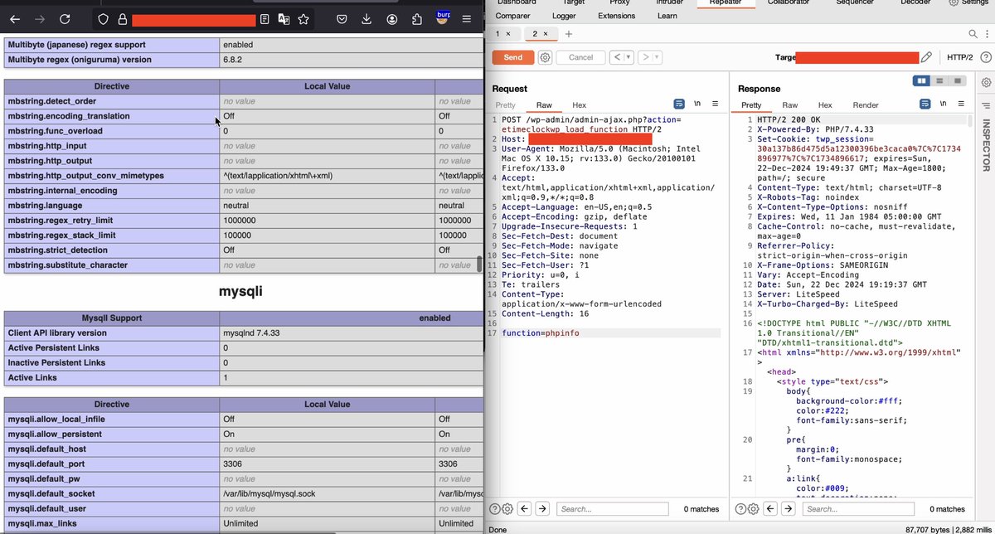
Task: Click the Firefox page vertical scrollbar thumb
Action: pos(478,265)
